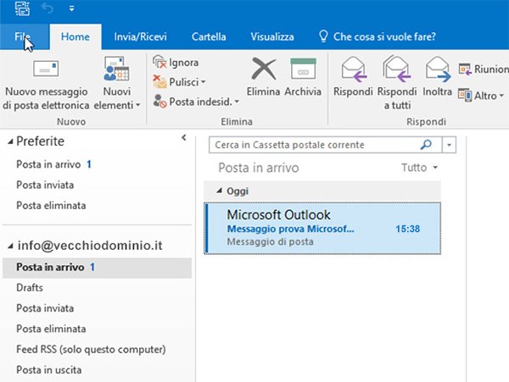This screenshot has width=509, height=382.
Task: Click the Ignora conversation icon
Action: coord(176,62)
